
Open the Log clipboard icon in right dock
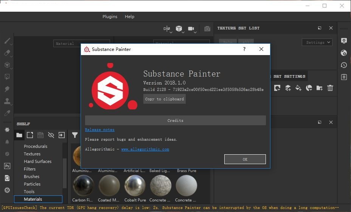tap(344, 77)
